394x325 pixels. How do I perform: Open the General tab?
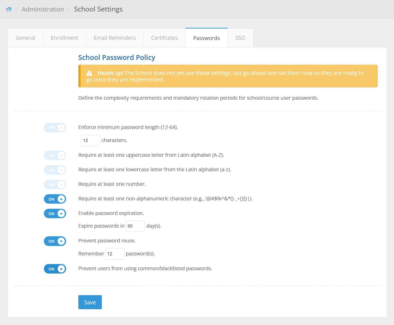coord(26,38)
